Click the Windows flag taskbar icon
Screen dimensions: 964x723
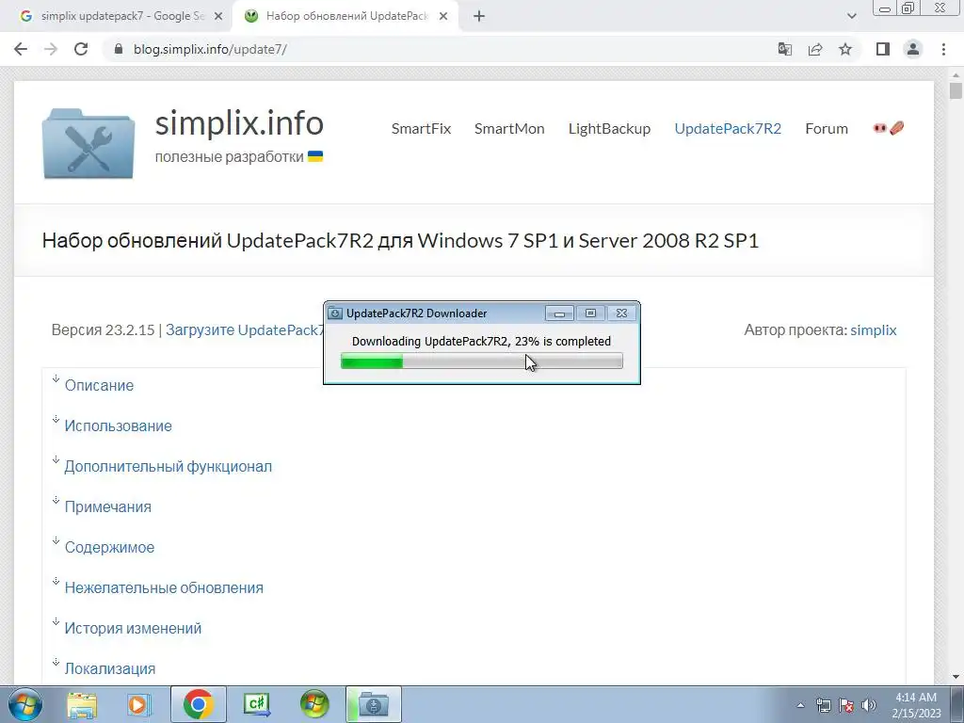pyautogui.click(x=314, y=704)
